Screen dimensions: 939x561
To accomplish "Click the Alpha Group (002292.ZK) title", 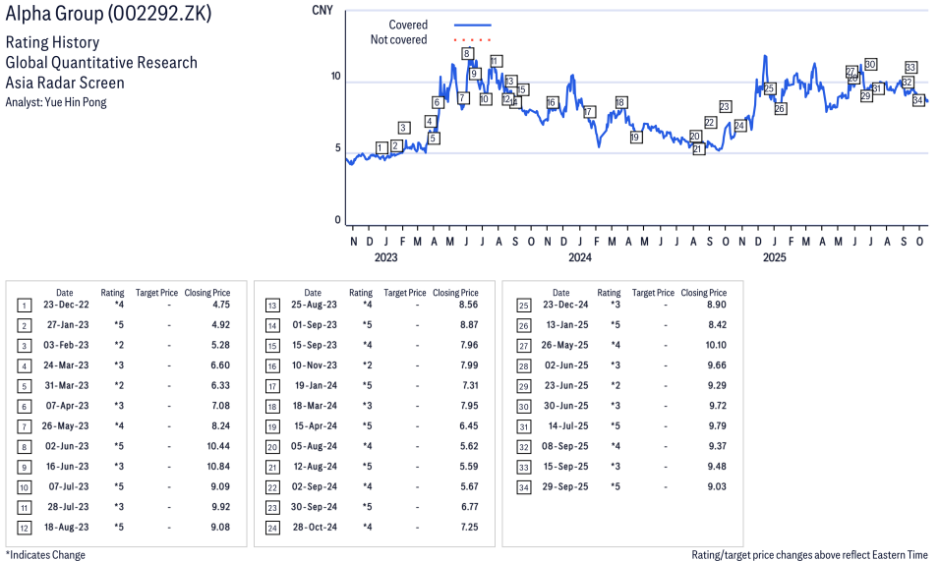I will coord(108,15).
